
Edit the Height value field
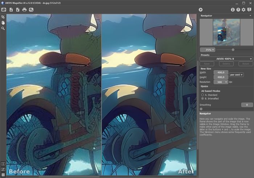click(x=221, y=77)
